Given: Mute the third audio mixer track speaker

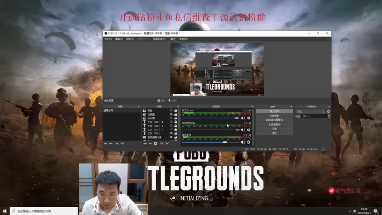Looking at the screenshot, I should pos(243,142).
